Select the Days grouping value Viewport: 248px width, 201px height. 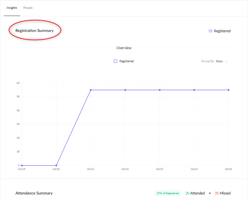coord(219,61)
